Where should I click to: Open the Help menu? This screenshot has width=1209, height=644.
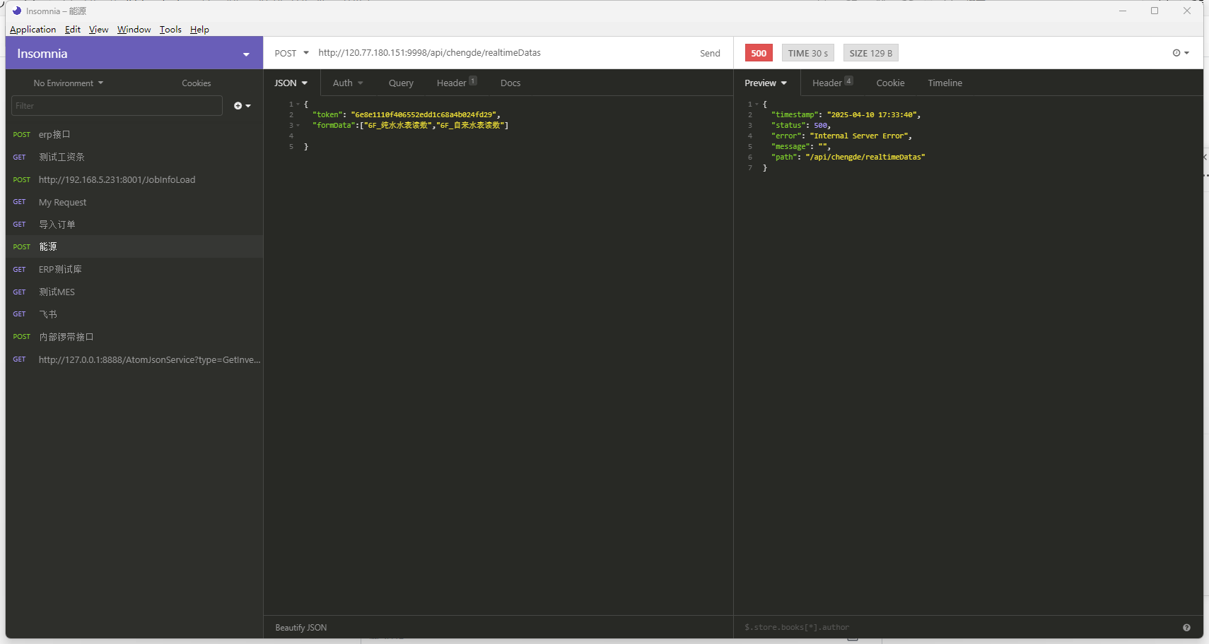(x=199, y=30)
